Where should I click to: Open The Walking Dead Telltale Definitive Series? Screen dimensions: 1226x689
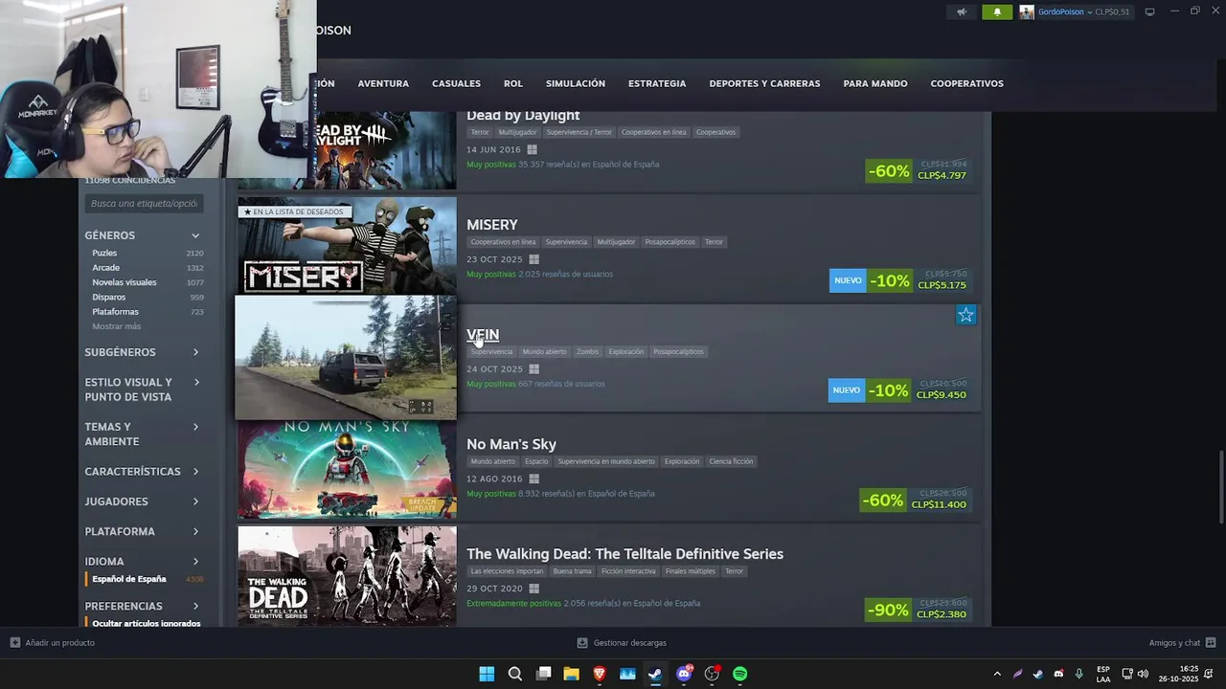pos(624,554)
